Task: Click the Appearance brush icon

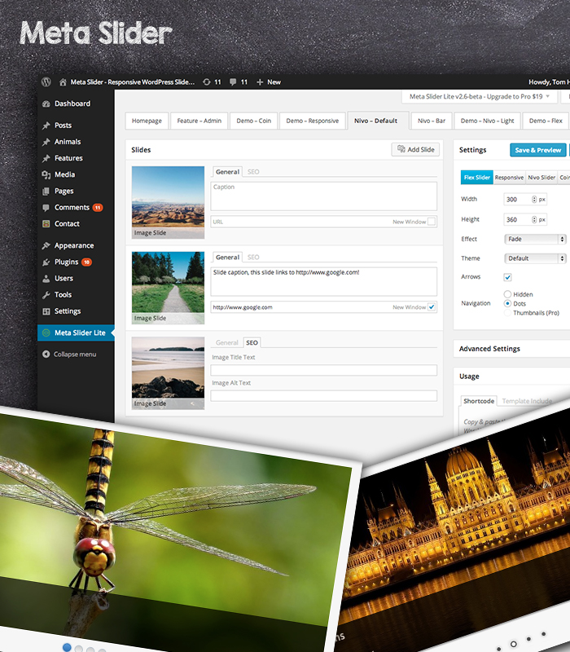Action: (x=46, y=245)
